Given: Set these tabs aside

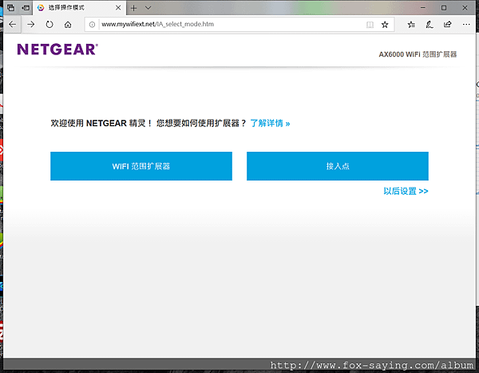Looking at the screenshot, I should coord(26,8).
